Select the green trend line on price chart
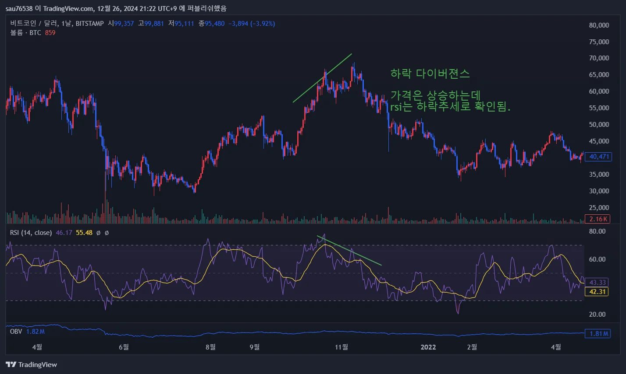The height and width of the screenshot is (374, 626). pyautogui.click(x=322, y=78)
